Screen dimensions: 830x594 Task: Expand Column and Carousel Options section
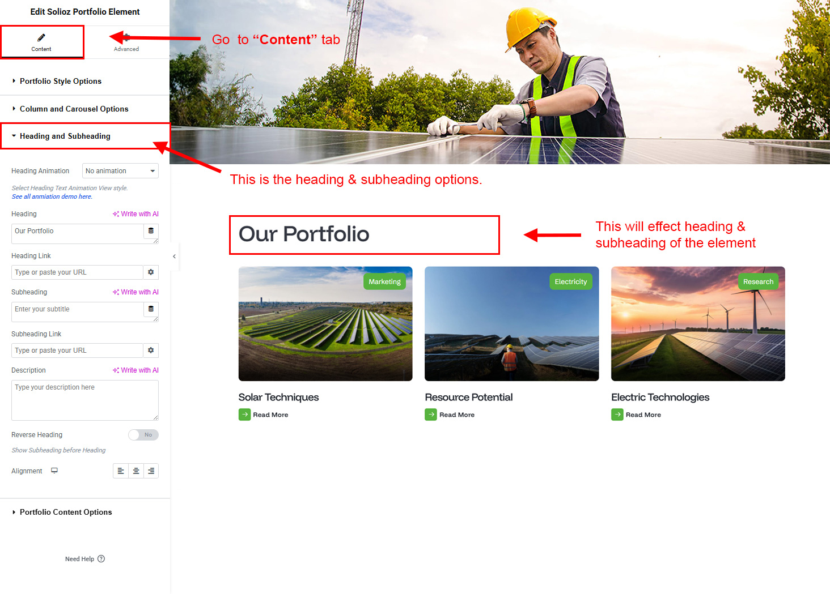pyautogui.click(x=74, y=109)
